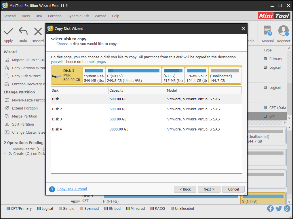Click Split Partition sidebar icon
Image resolution: width=293 pixels, height=219 pixels.
[7, 124]
